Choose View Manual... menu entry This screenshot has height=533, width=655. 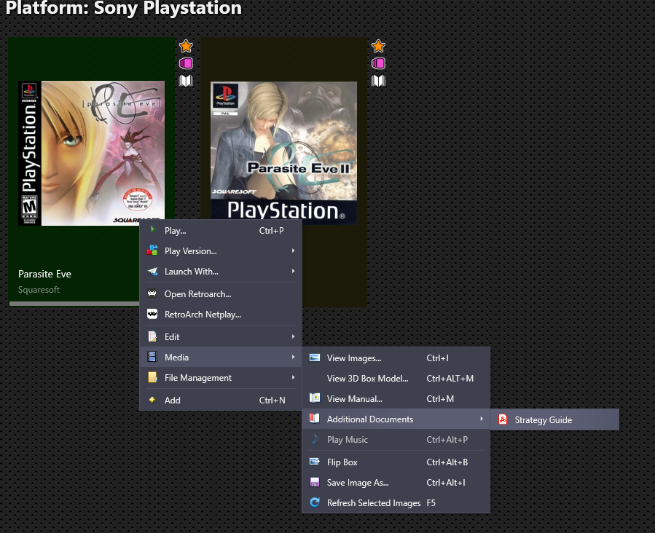396,398
